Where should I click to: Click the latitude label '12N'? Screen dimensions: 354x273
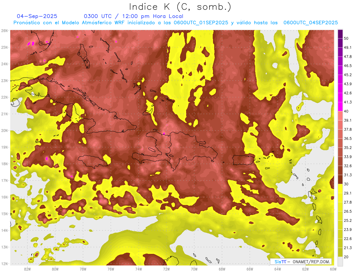tap(4, 264)
